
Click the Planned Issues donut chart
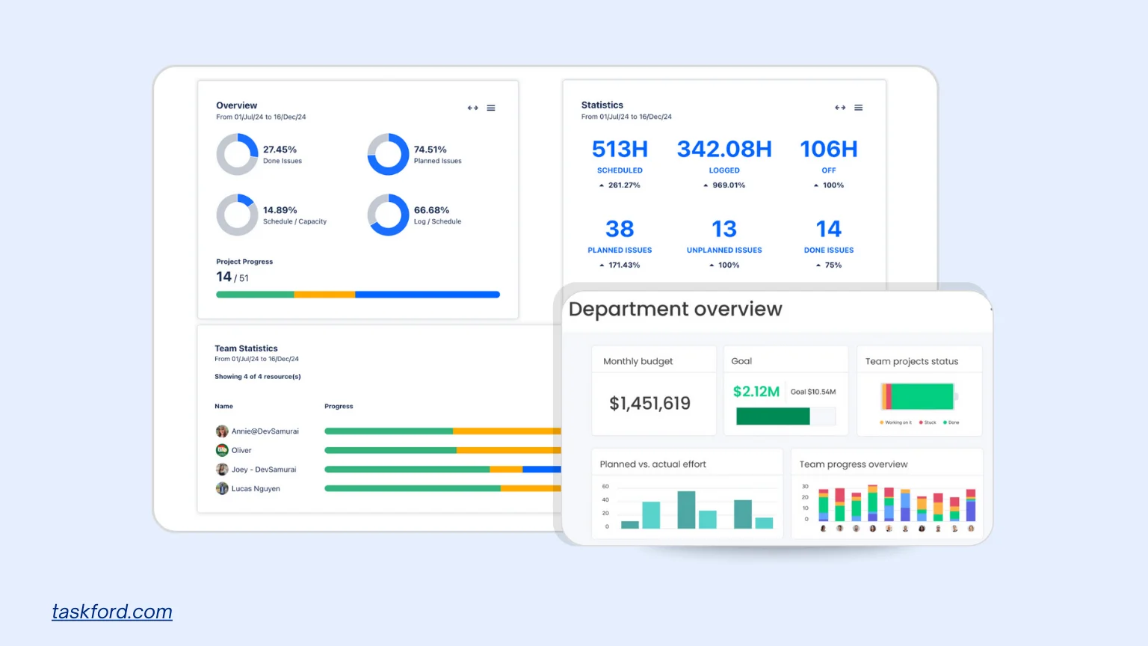388,155
